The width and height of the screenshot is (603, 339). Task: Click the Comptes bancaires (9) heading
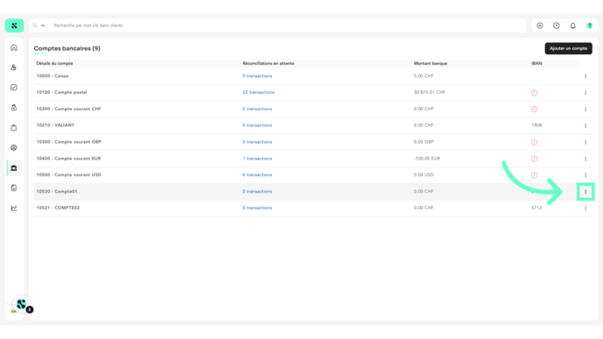67,48
